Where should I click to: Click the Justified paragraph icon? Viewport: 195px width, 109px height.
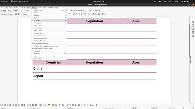(x=82, y=14)
